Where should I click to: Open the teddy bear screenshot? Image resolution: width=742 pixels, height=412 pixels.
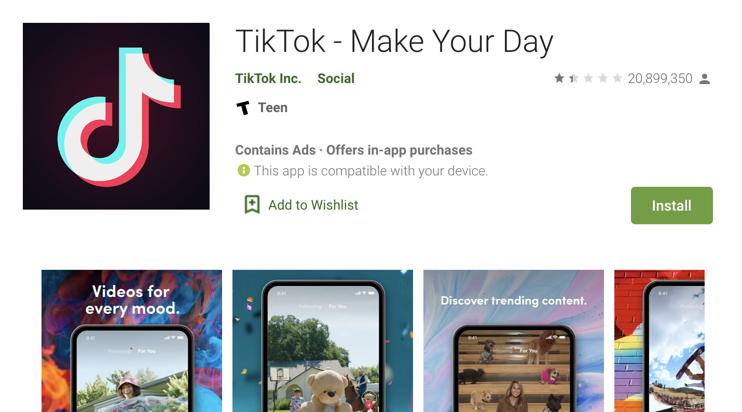coord(323,341)
